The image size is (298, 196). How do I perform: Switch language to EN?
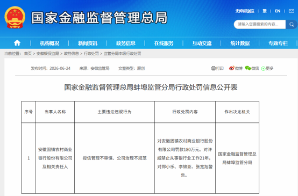[x=278, y=11]
